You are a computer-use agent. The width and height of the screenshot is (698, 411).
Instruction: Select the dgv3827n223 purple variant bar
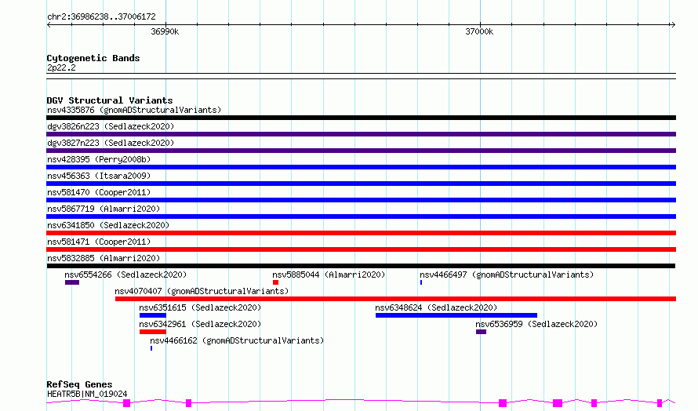(361, 151)
